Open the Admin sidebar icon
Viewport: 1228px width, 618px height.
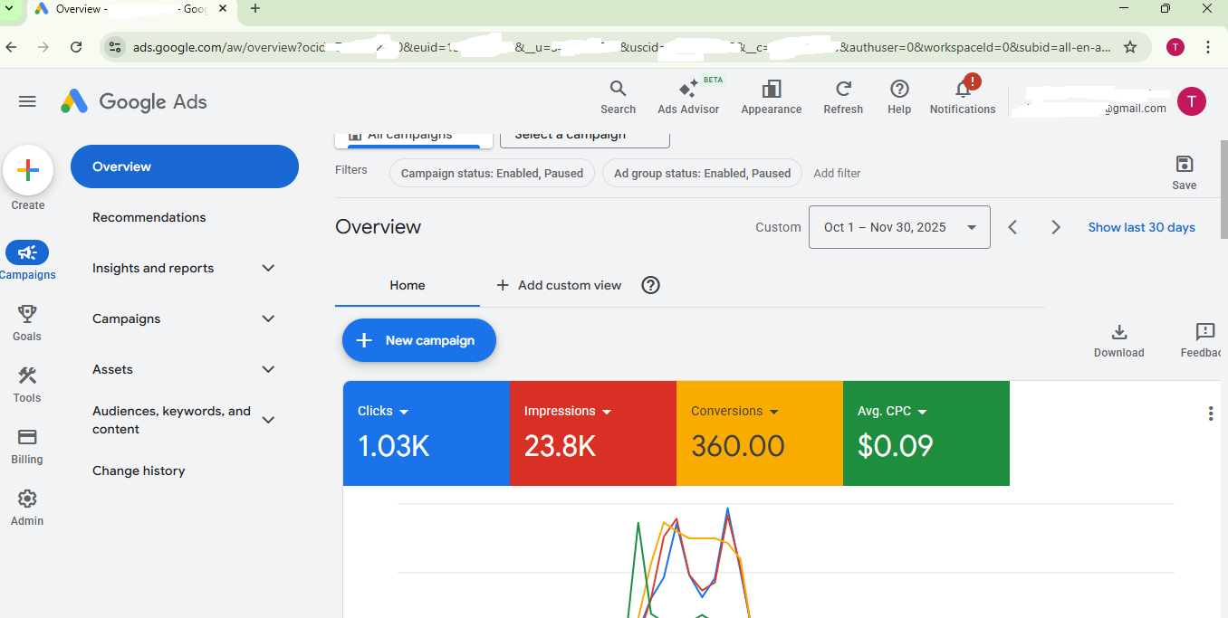point(26,505)
